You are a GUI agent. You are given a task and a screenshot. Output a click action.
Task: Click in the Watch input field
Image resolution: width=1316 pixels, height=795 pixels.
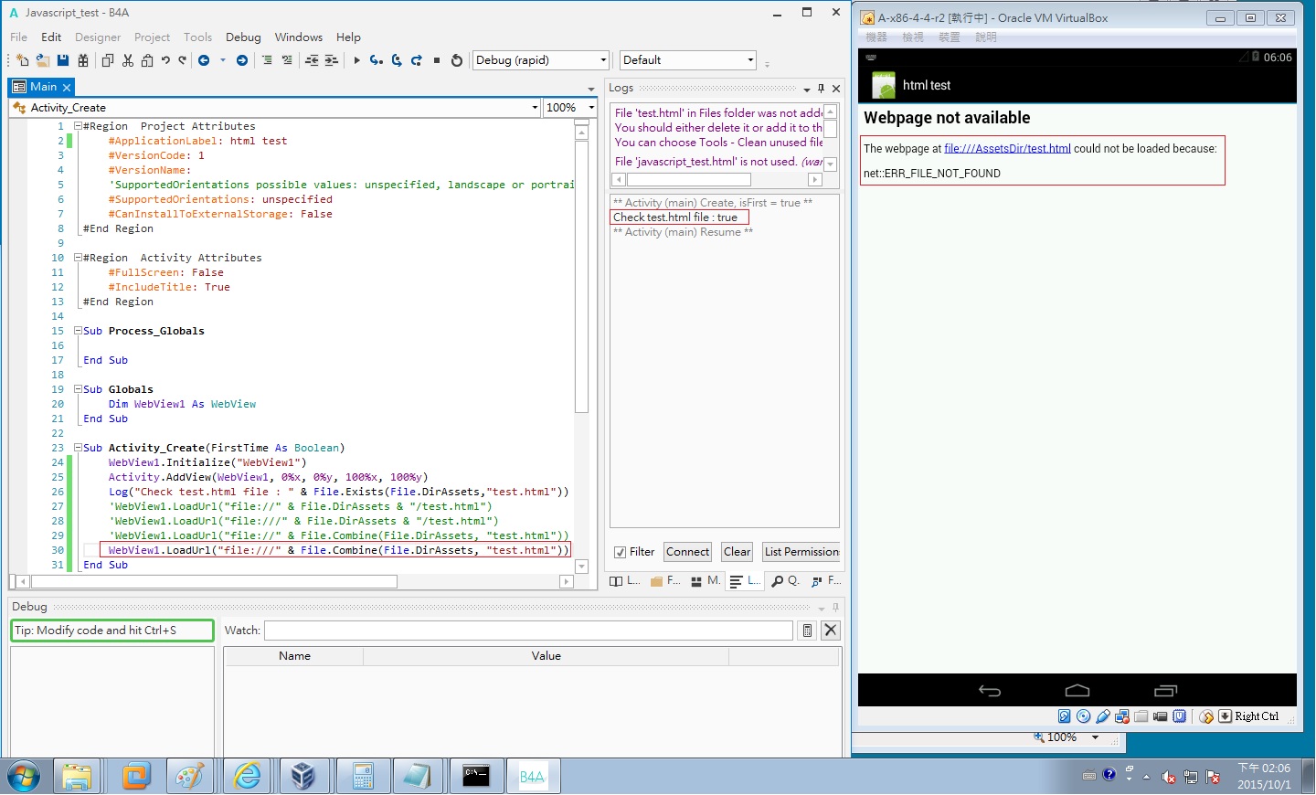(528, 631)
